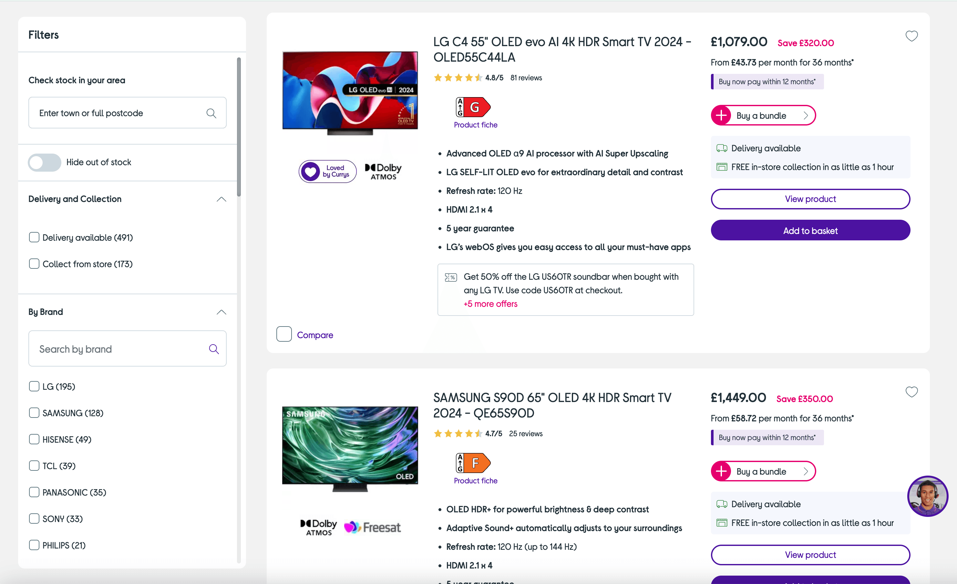Click the brand search magnifier icon
957x584 pixels.
click(x=214, y=349)
